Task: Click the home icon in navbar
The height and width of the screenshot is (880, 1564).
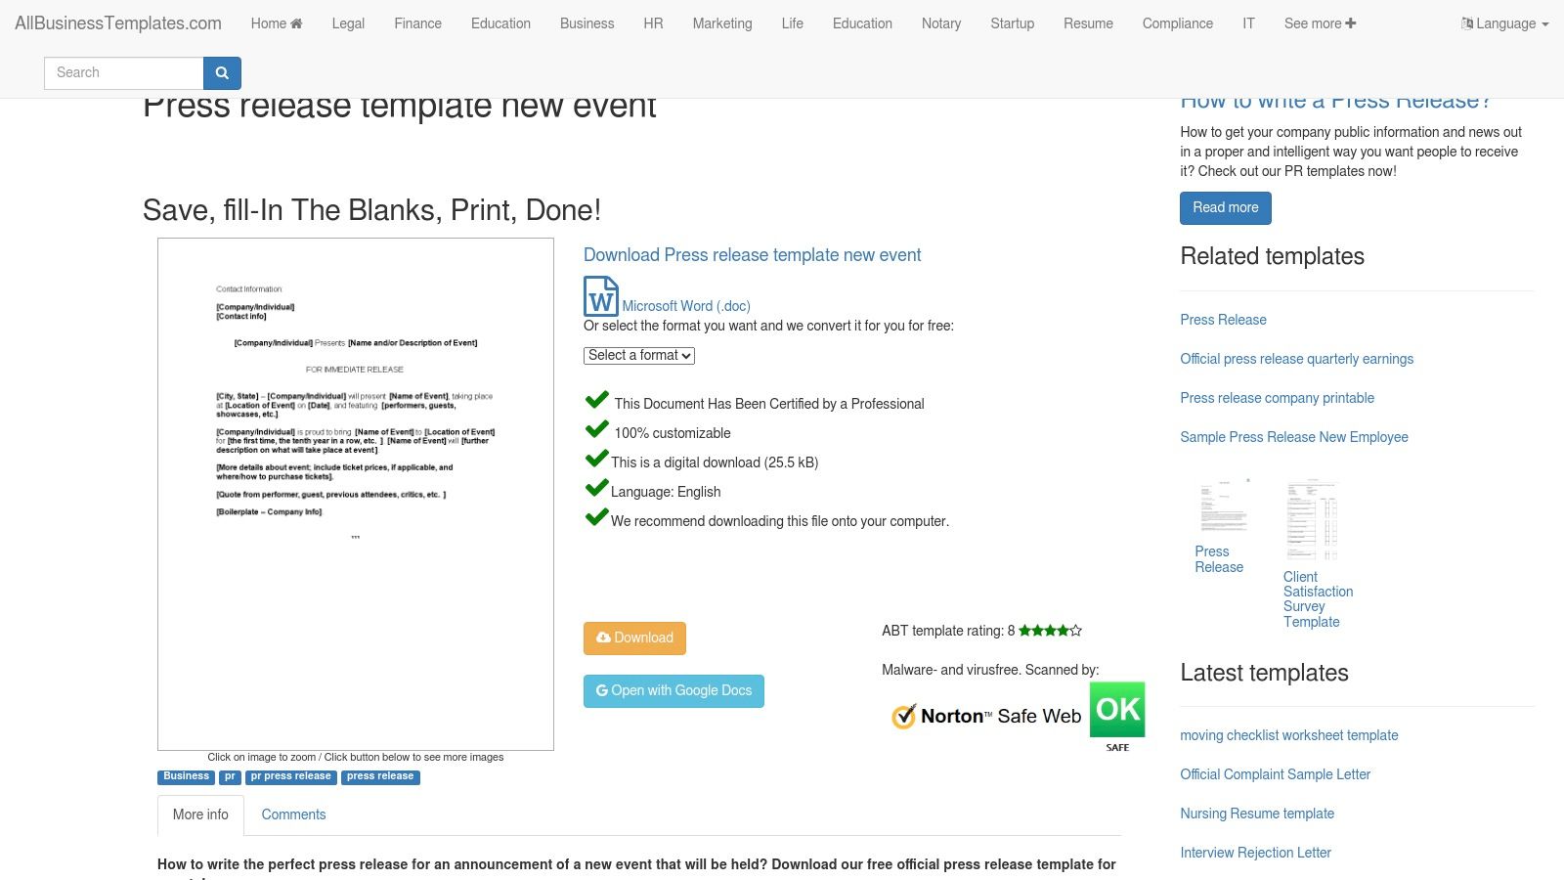Action: click(x=296, y=23)
